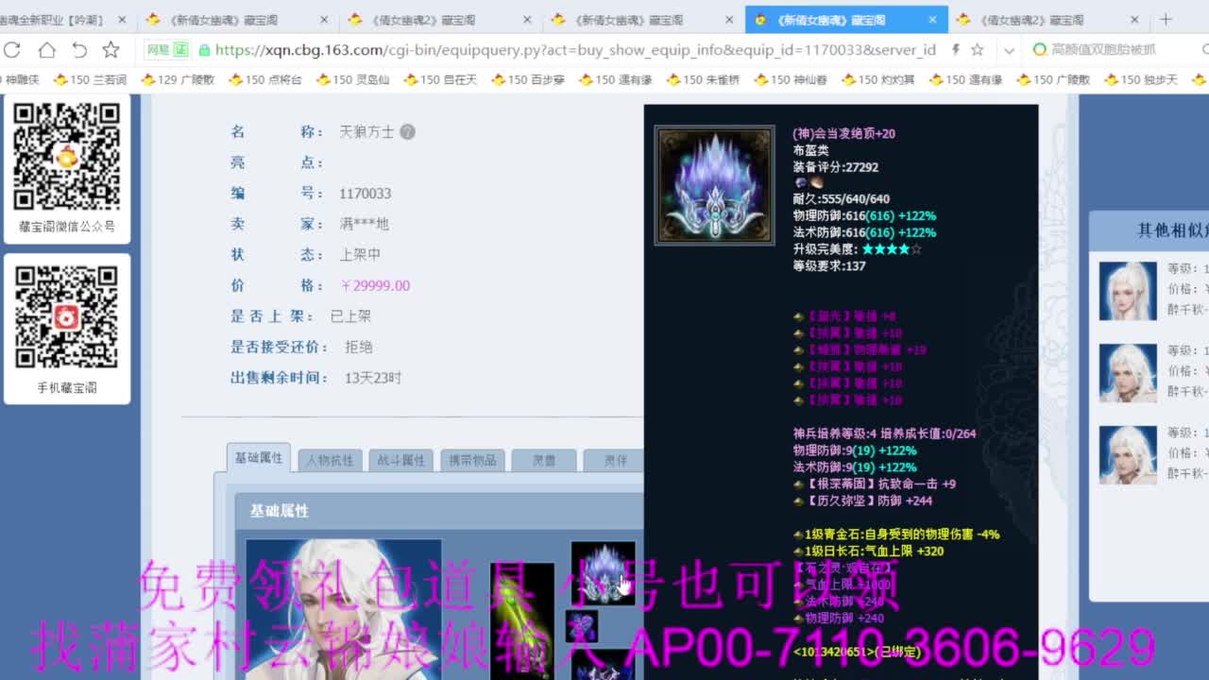Open the 150 灼灼其 bookmark
The image size is (1209, 680).
tap(878, 80)
